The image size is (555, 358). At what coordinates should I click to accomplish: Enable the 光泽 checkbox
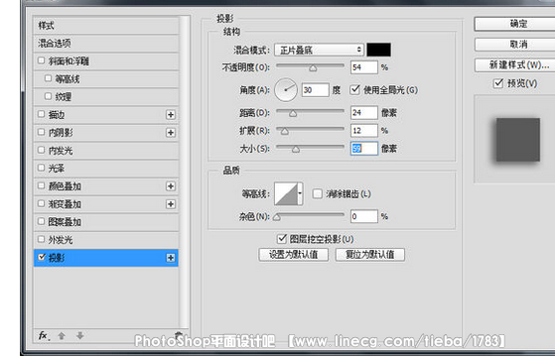[x=41, y=168]
